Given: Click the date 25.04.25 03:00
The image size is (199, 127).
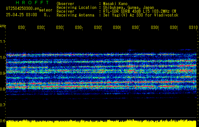Looking at the screenshot, I should [22, 15].
